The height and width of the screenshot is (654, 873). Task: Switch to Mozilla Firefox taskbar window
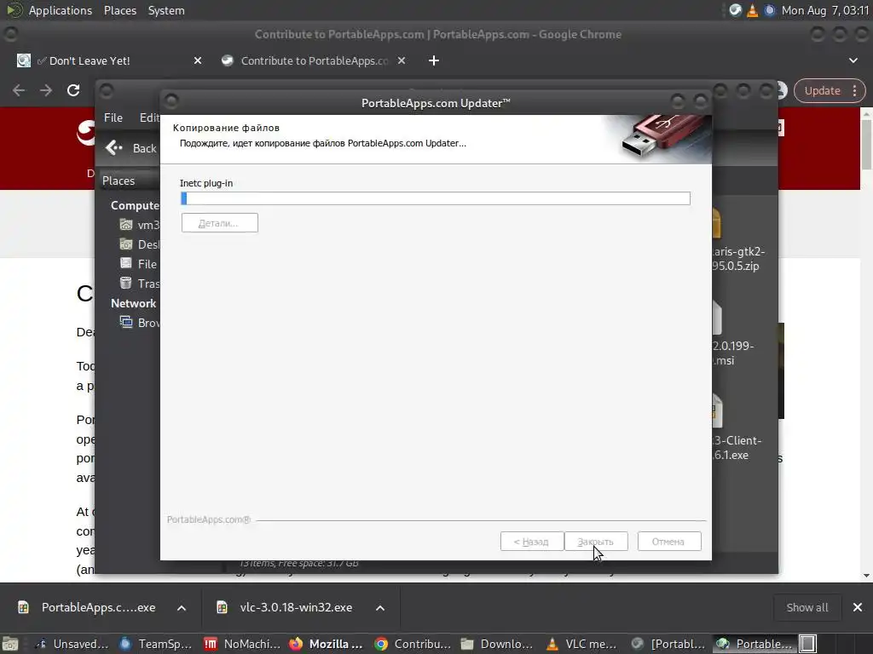coord(327,644)
